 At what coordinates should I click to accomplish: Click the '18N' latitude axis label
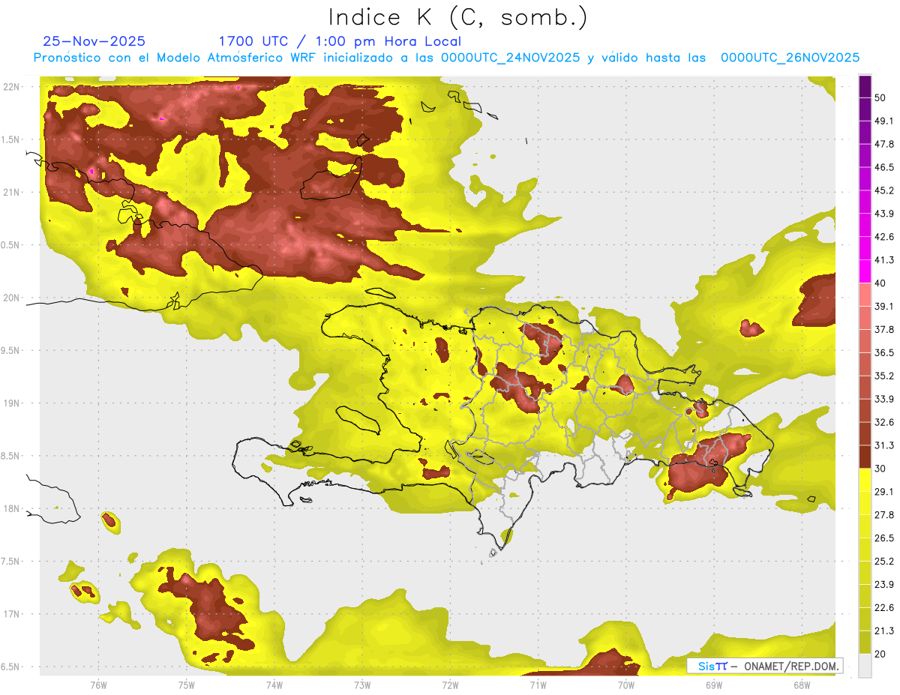pyautogui.click(x=11, y=508)
